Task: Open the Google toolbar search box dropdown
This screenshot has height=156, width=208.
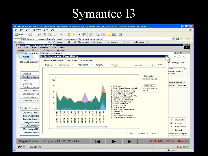Action: pyautogui.click(x=49, y=42)
